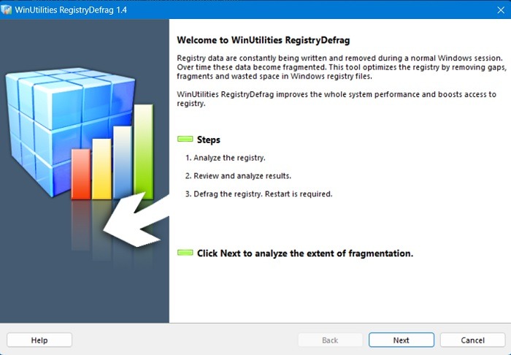Click the Cancel button
The image size is (511, 355).
click(x=472, y=340)
